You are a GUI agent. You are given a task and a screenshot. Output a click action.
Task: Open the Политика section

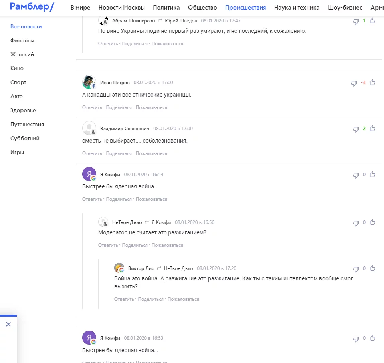(166, 8)
